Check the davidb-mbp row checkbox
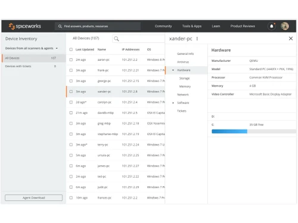The width and height of the screenshot is (298, 223). coord(71,113)
